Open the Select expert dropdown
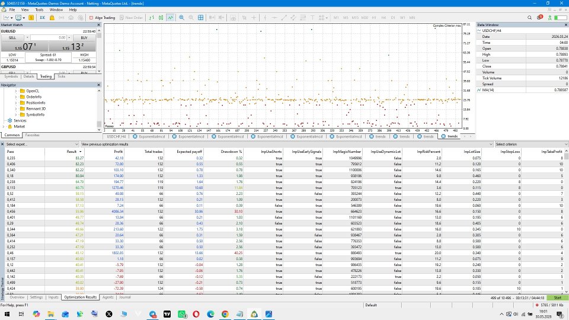Viewport: 569px width, 320px height. coord(41,144)
